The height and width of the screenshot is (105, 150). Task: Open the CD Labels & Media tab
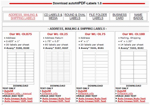[x=53, y=17]
